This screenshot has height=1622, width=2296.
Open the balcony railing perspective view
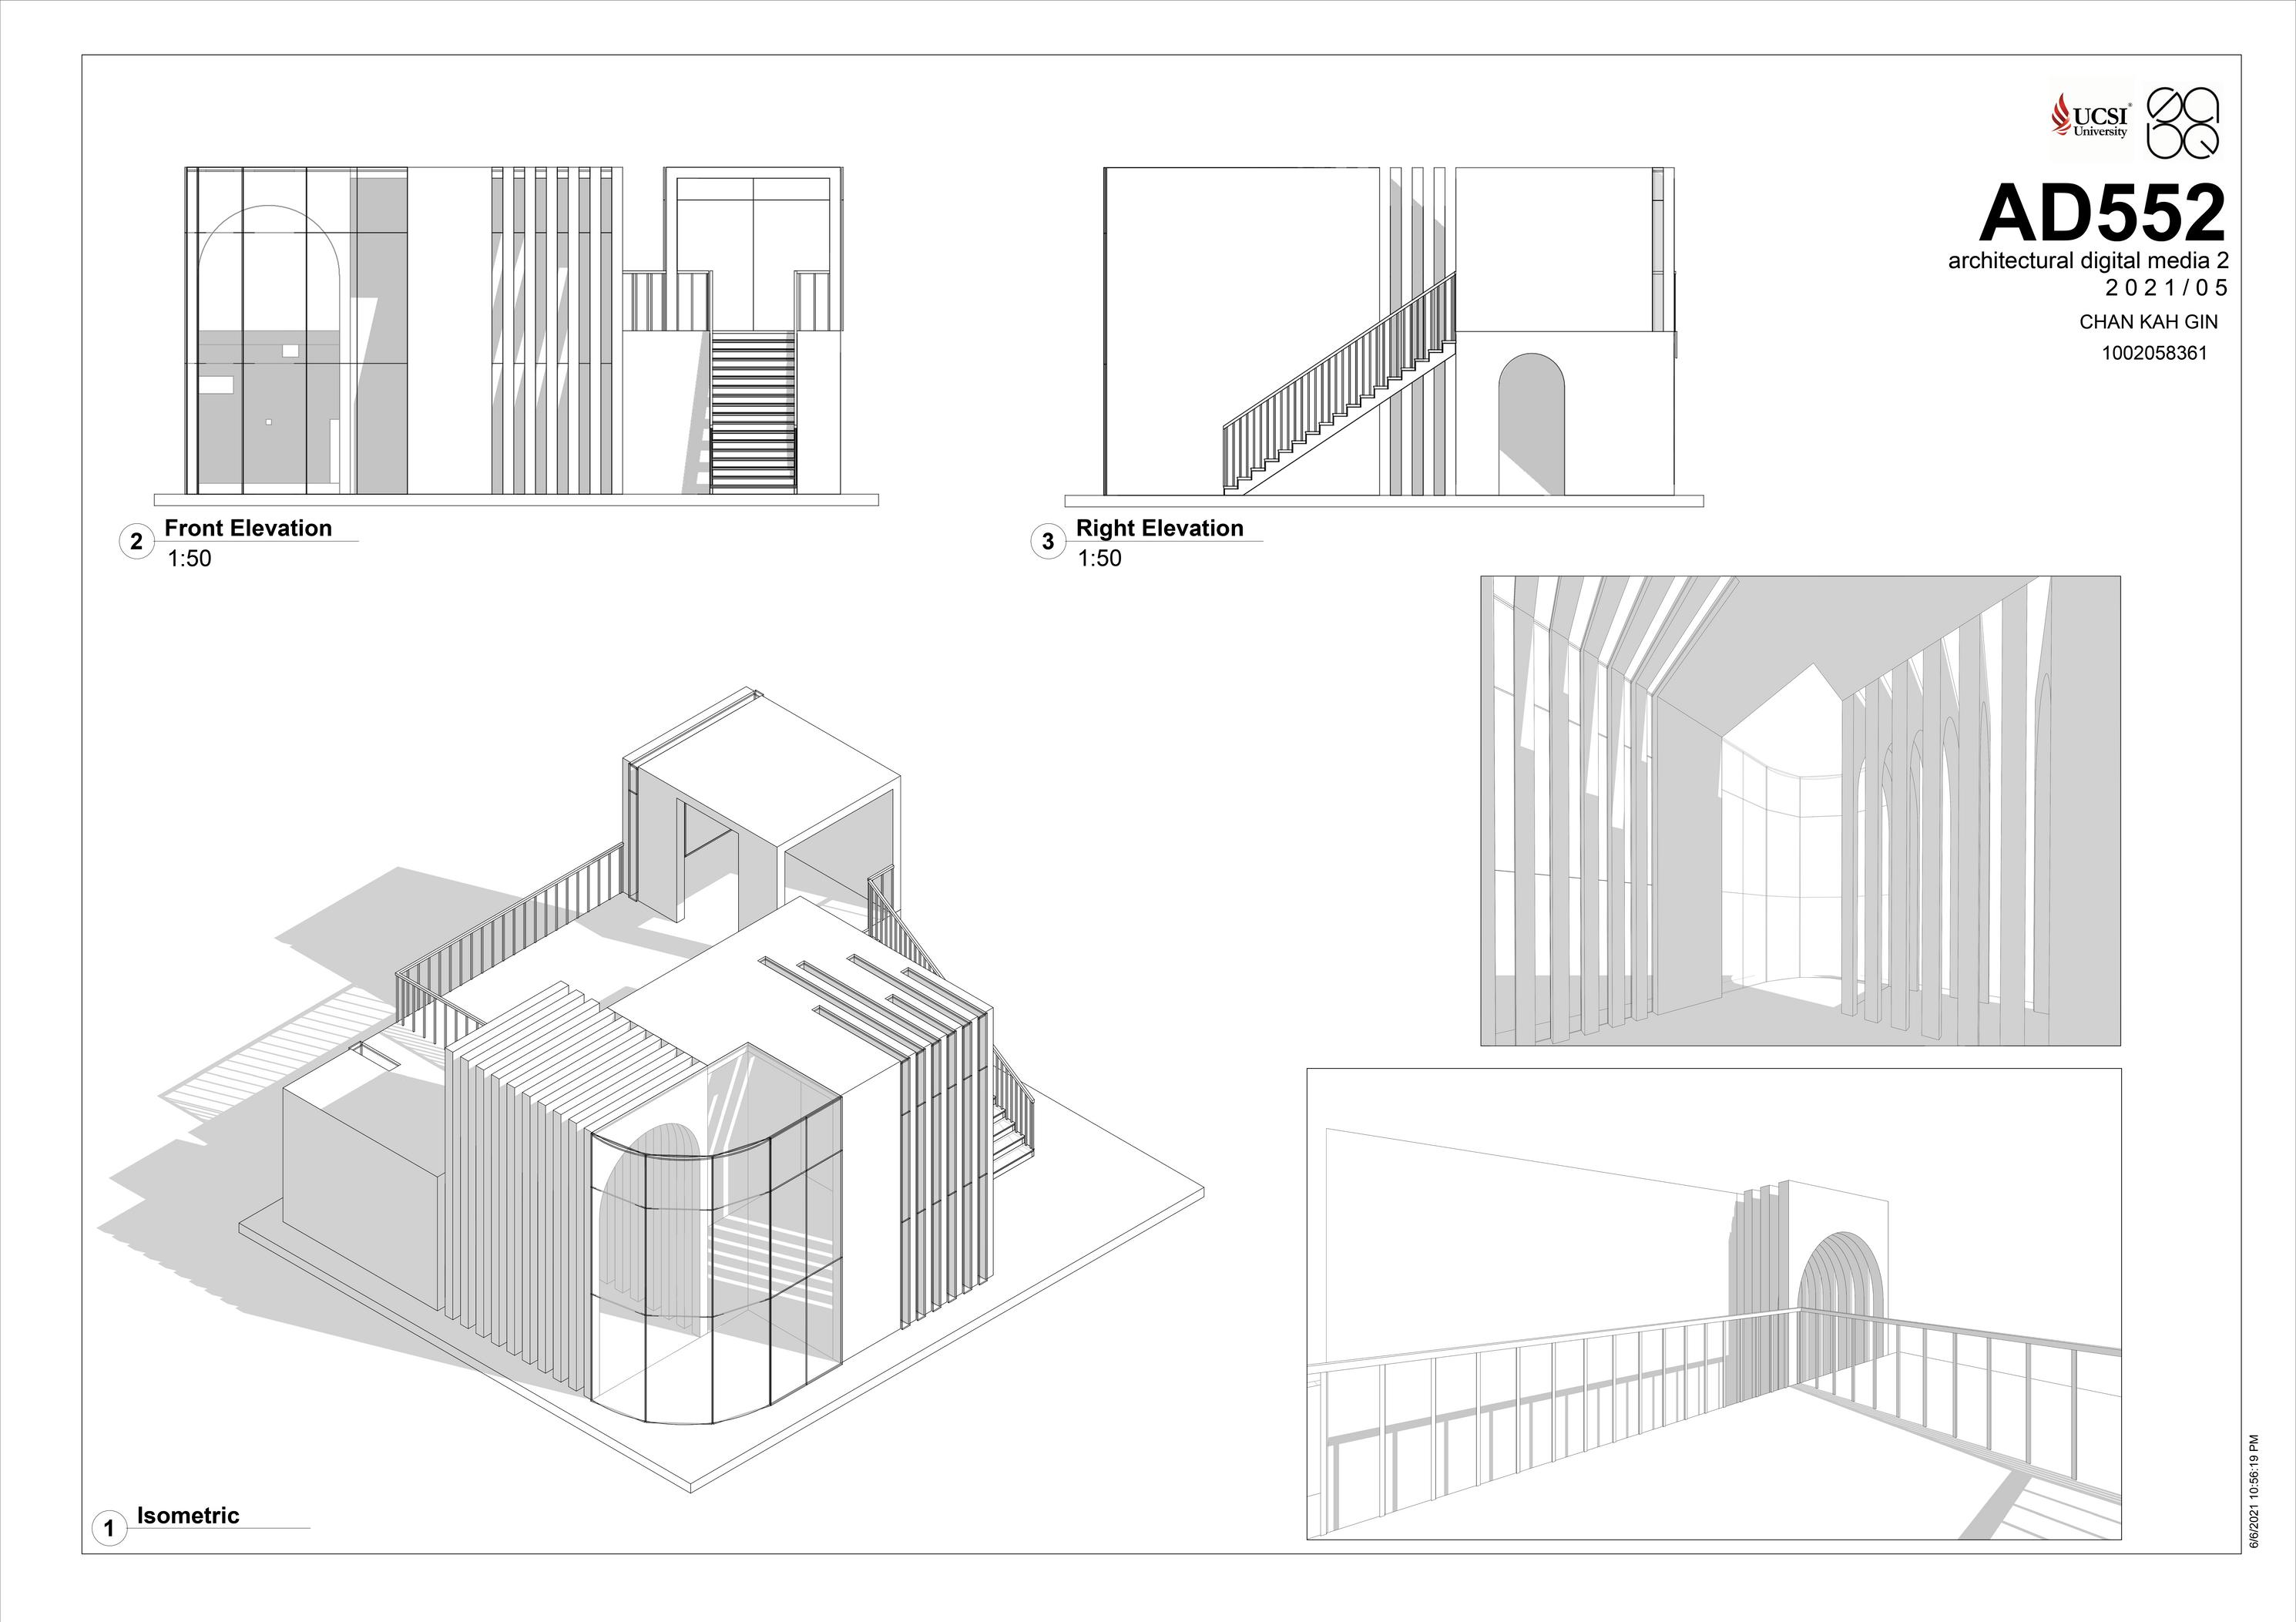point(1713,1304)
